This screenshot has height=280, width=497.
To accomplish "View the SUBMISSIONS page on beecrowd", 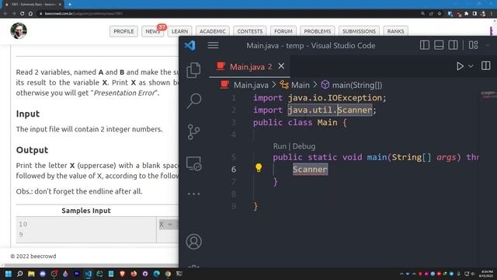I will tap(359, 31).
